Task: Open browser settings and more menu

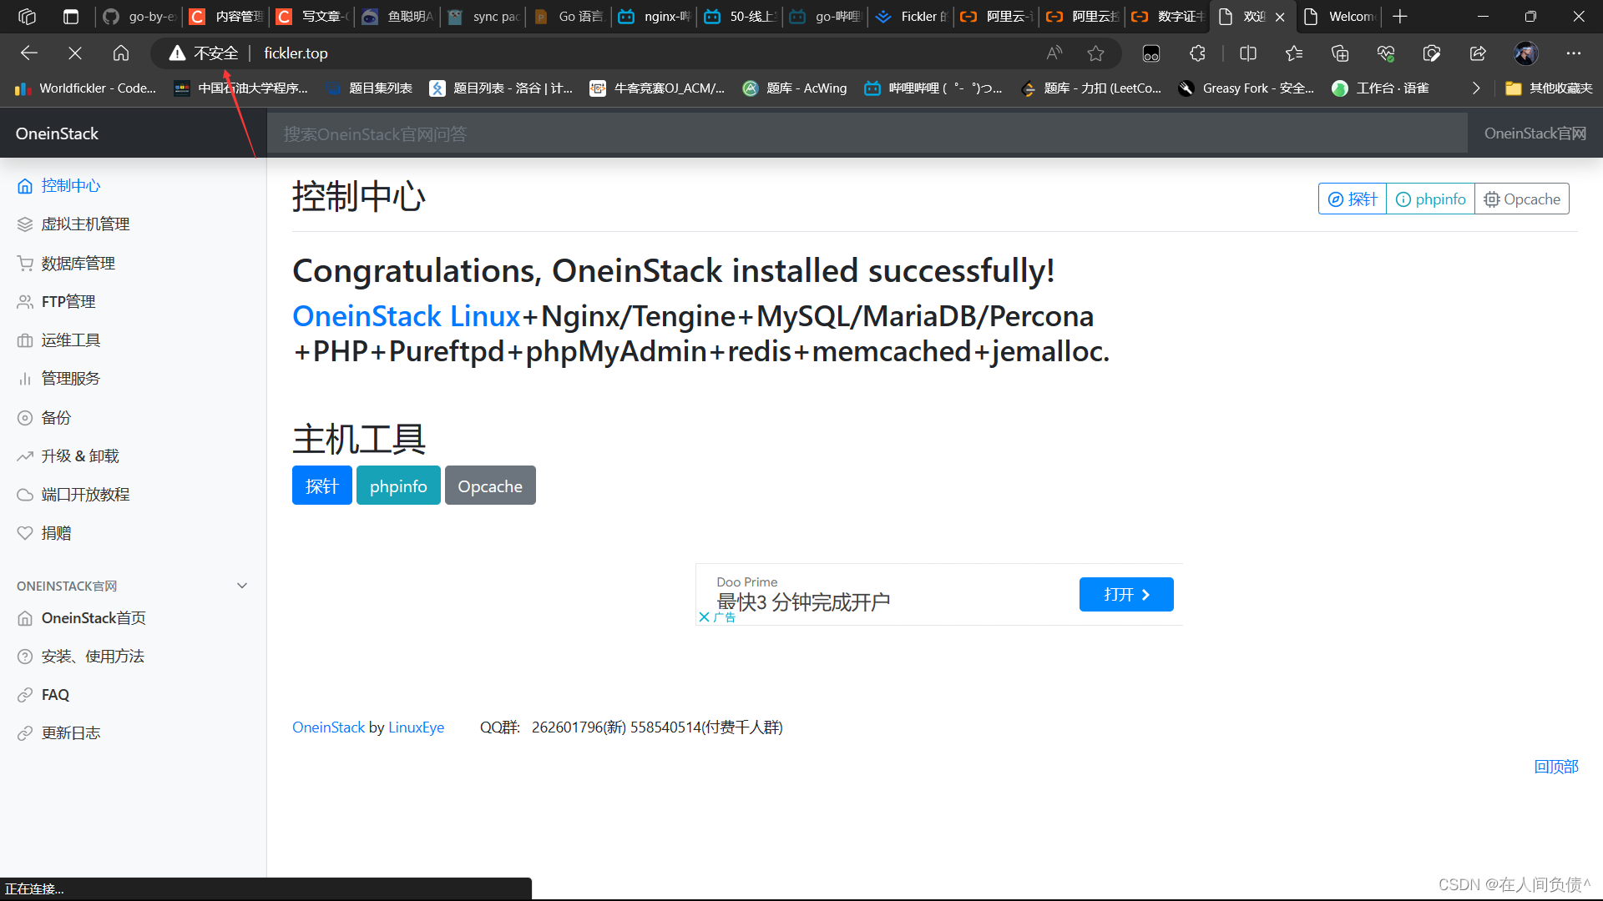Action: click(x=1574, y=53)
